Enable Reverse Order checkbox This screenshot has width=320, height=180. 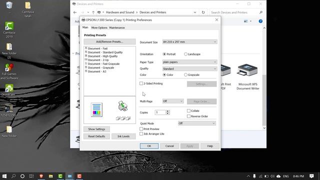click(188, 116)
